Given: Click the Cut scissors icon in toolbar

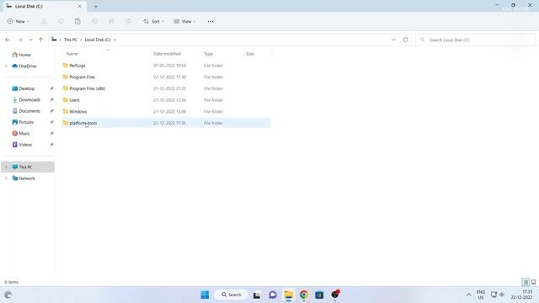Looking at the screenshot, I should 44,21.
